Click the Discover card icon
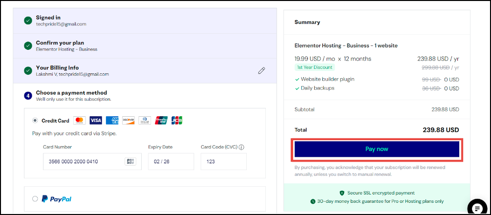491x215 pixels. (128, 120)
